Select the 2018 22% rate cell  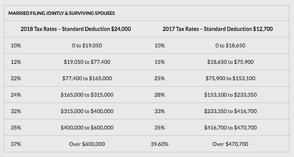(16, 78)
